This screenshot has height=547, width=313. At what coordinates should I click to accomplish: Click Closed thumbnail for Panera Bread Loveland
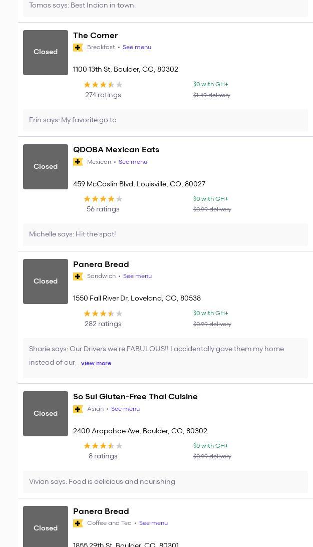tap(46, 282)
